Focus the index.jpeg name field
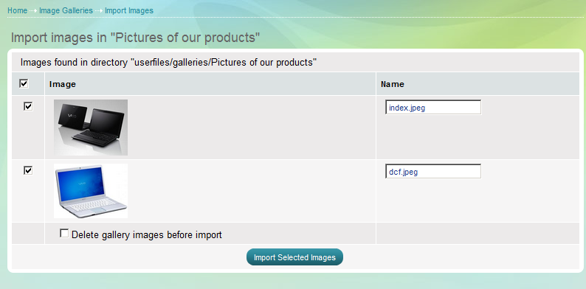The width and height of the screenshot is (586, 289). [433, 107]
